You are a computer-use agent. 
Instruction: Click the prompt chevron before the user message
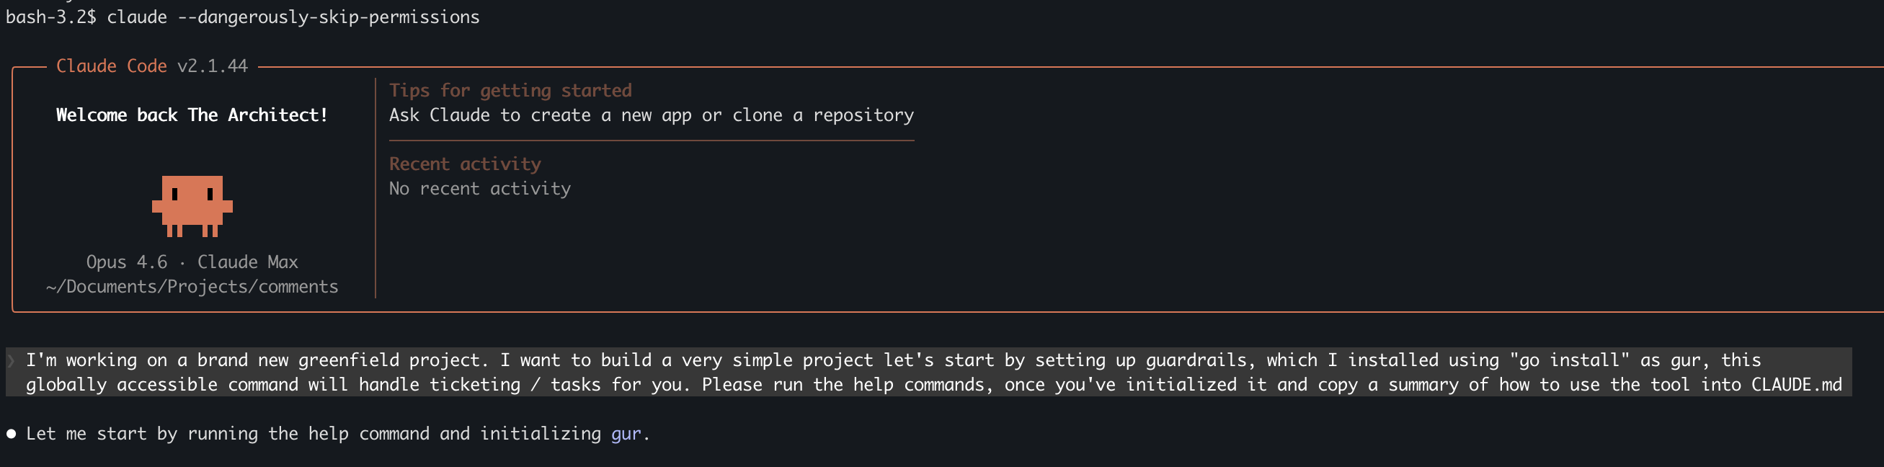click(x=11, y=360)
